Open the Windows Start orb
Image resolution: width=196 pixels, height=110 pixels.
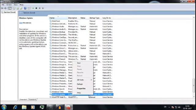pyautogui.click(x=4, y=107)
